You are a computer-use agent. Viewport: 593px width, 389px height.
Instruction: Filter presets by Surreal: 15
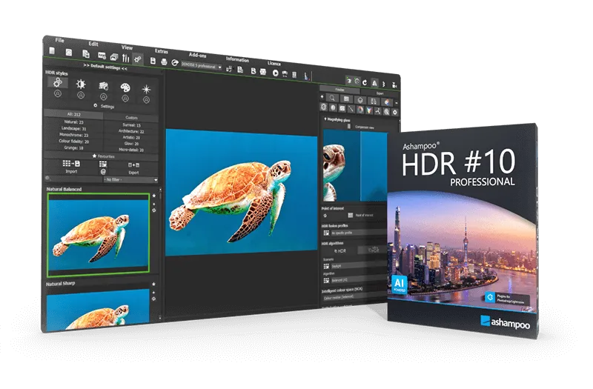point(131,124)
